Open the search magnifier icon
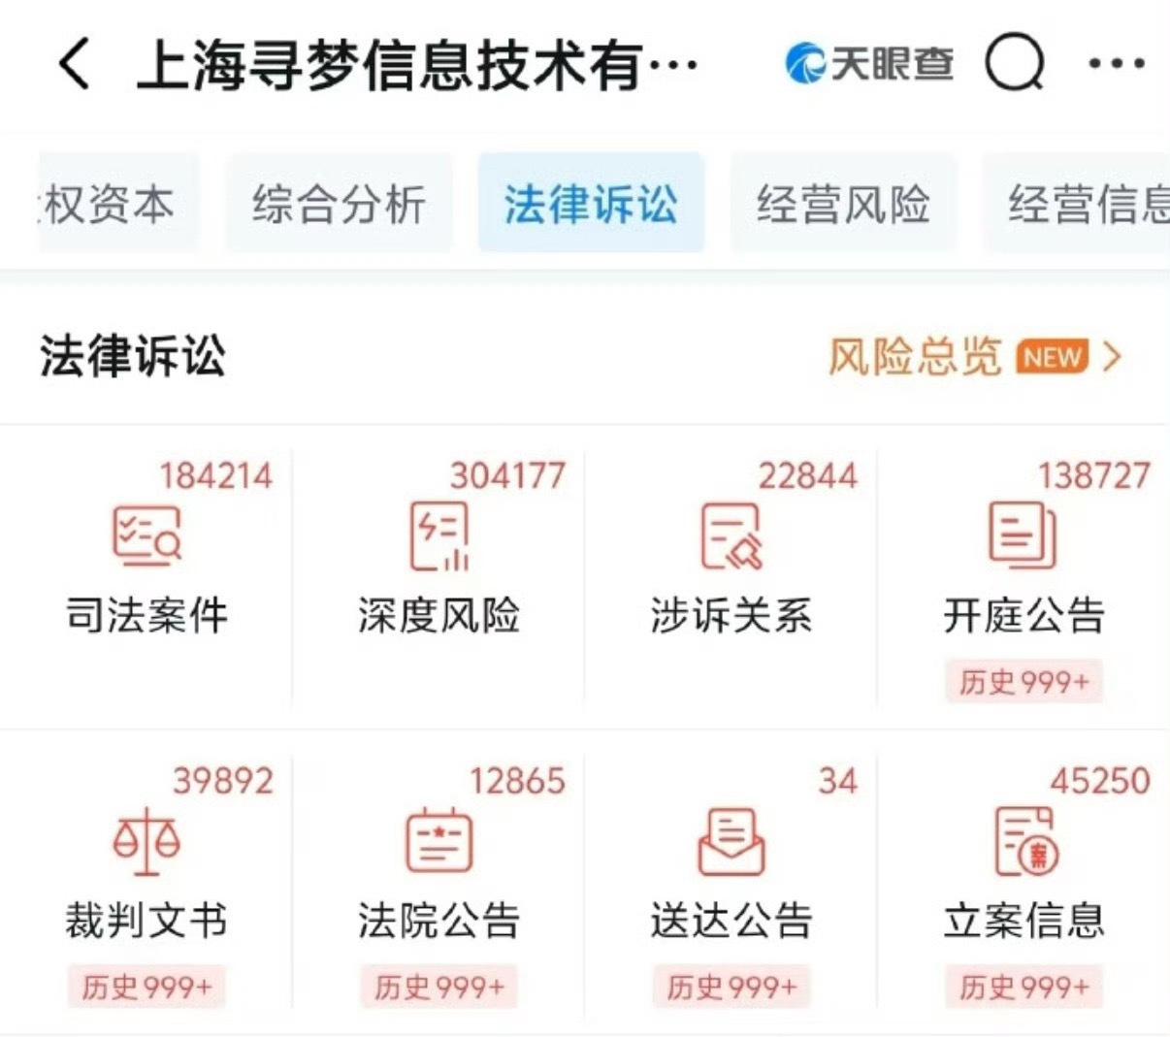The height and width of the screenshot is (1037, 1170). (x=1012, y=63)
